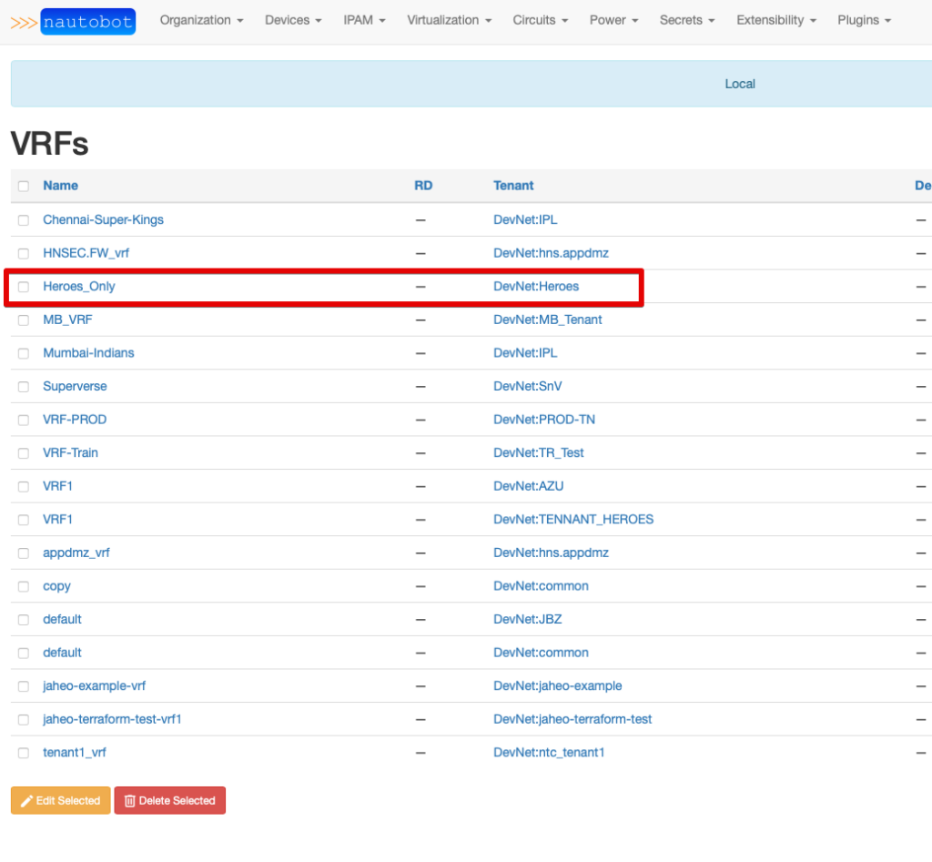Viewport: 932px width, 862px height.
Task: Check the VRF-PROD row checkbox
Action: pos(23,421)
